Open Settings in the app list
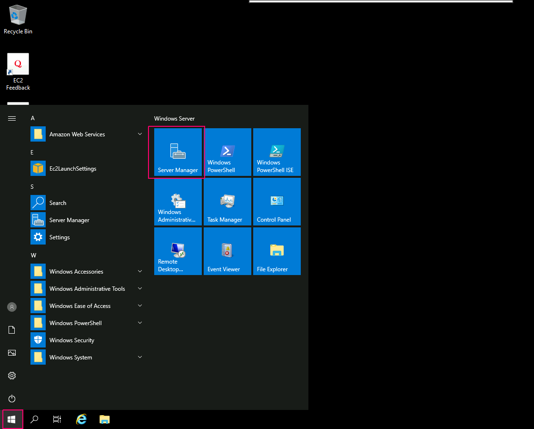 [87, 237]
